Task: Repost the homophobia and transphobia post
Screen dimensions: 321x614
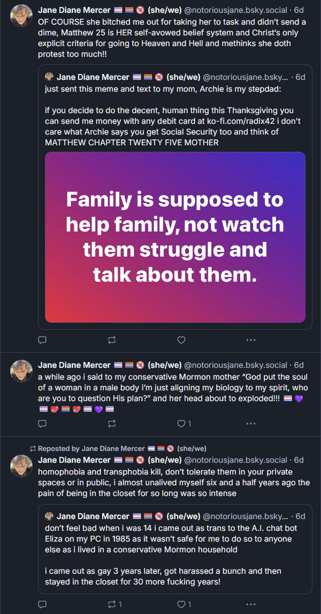Action: tap(112, 604)
